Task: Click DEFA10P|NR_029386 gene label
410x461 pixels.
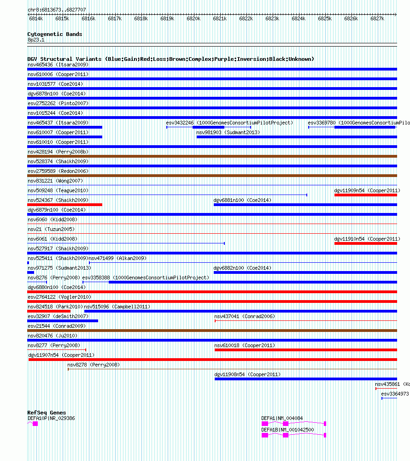Action: click(52, 419)
